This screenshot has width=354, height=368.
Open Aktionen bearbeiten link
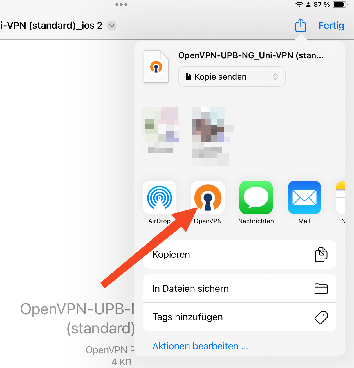[x=200, y=346]
